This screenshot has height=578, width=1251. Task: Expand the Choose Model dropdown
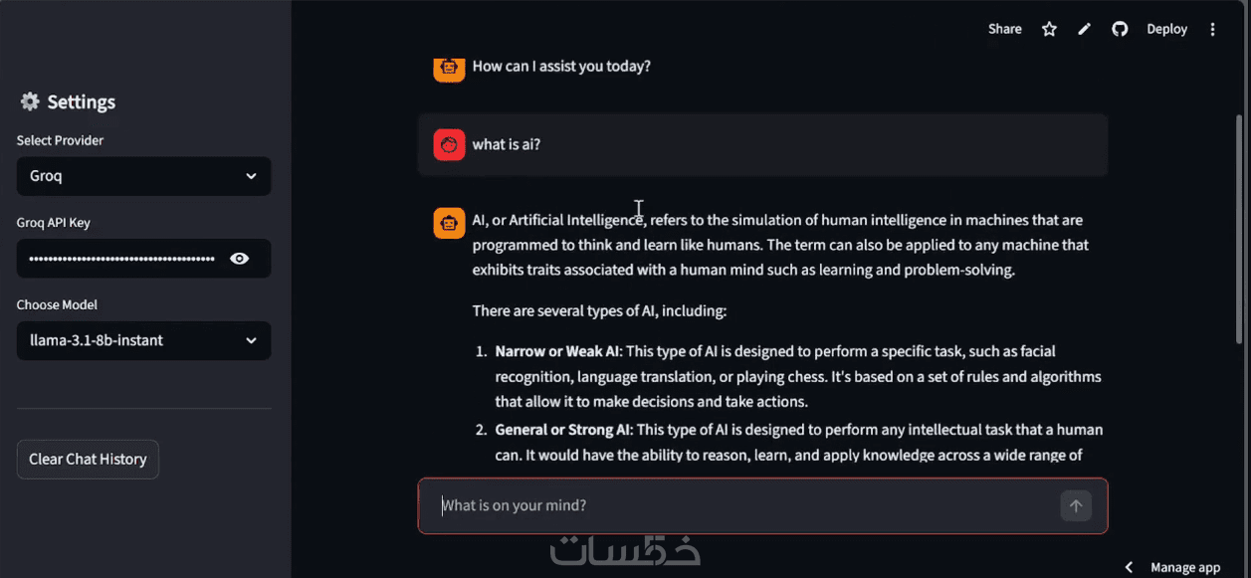[143, 340]
